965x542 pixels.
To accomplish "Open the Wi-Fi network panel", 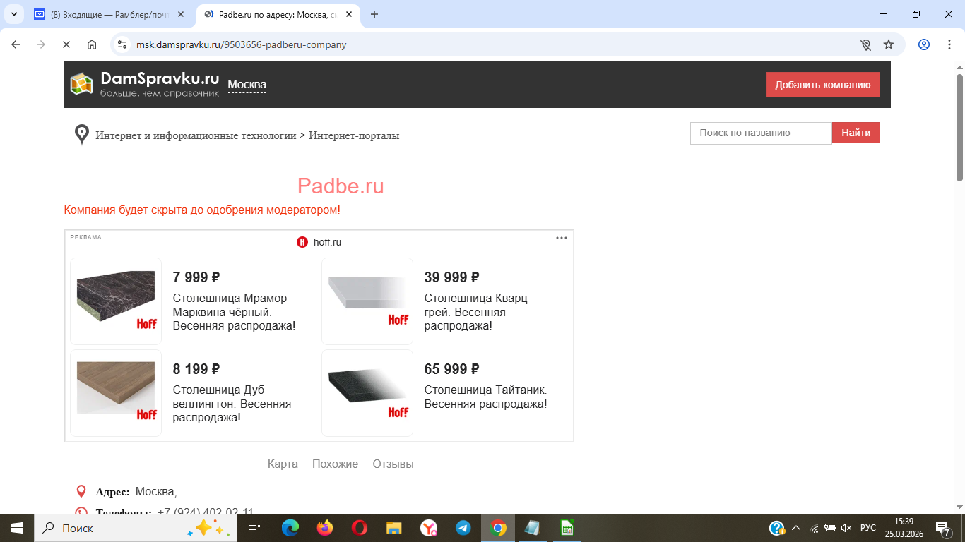I will (x=814, y=528).
